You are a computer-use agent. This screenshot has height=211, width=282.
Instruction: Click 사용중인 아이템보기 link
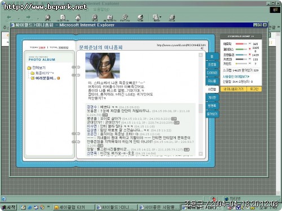click(236, 77)
